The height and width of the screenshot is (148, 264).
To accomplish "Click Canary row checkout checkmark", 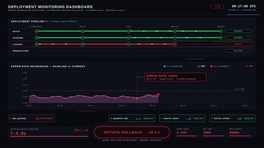I will click(x=37, y=44).
